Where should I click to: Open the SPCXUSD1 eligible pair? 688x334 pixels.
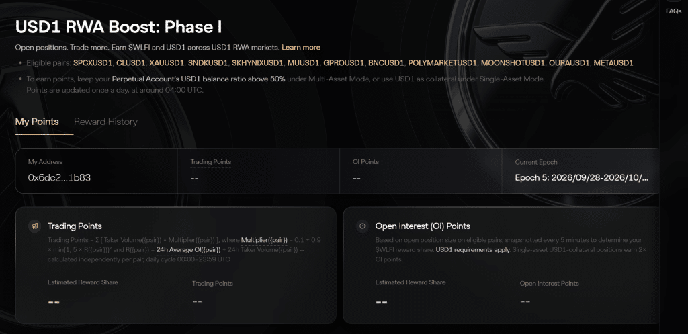tap(93, 63)
